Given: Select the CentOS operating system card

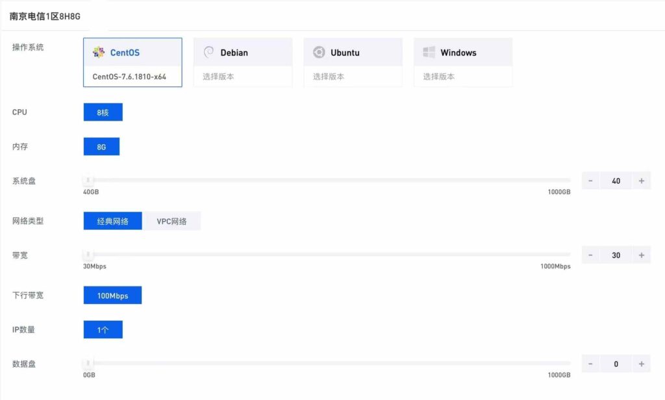Looking at the screenshot, I should [132, 53].
